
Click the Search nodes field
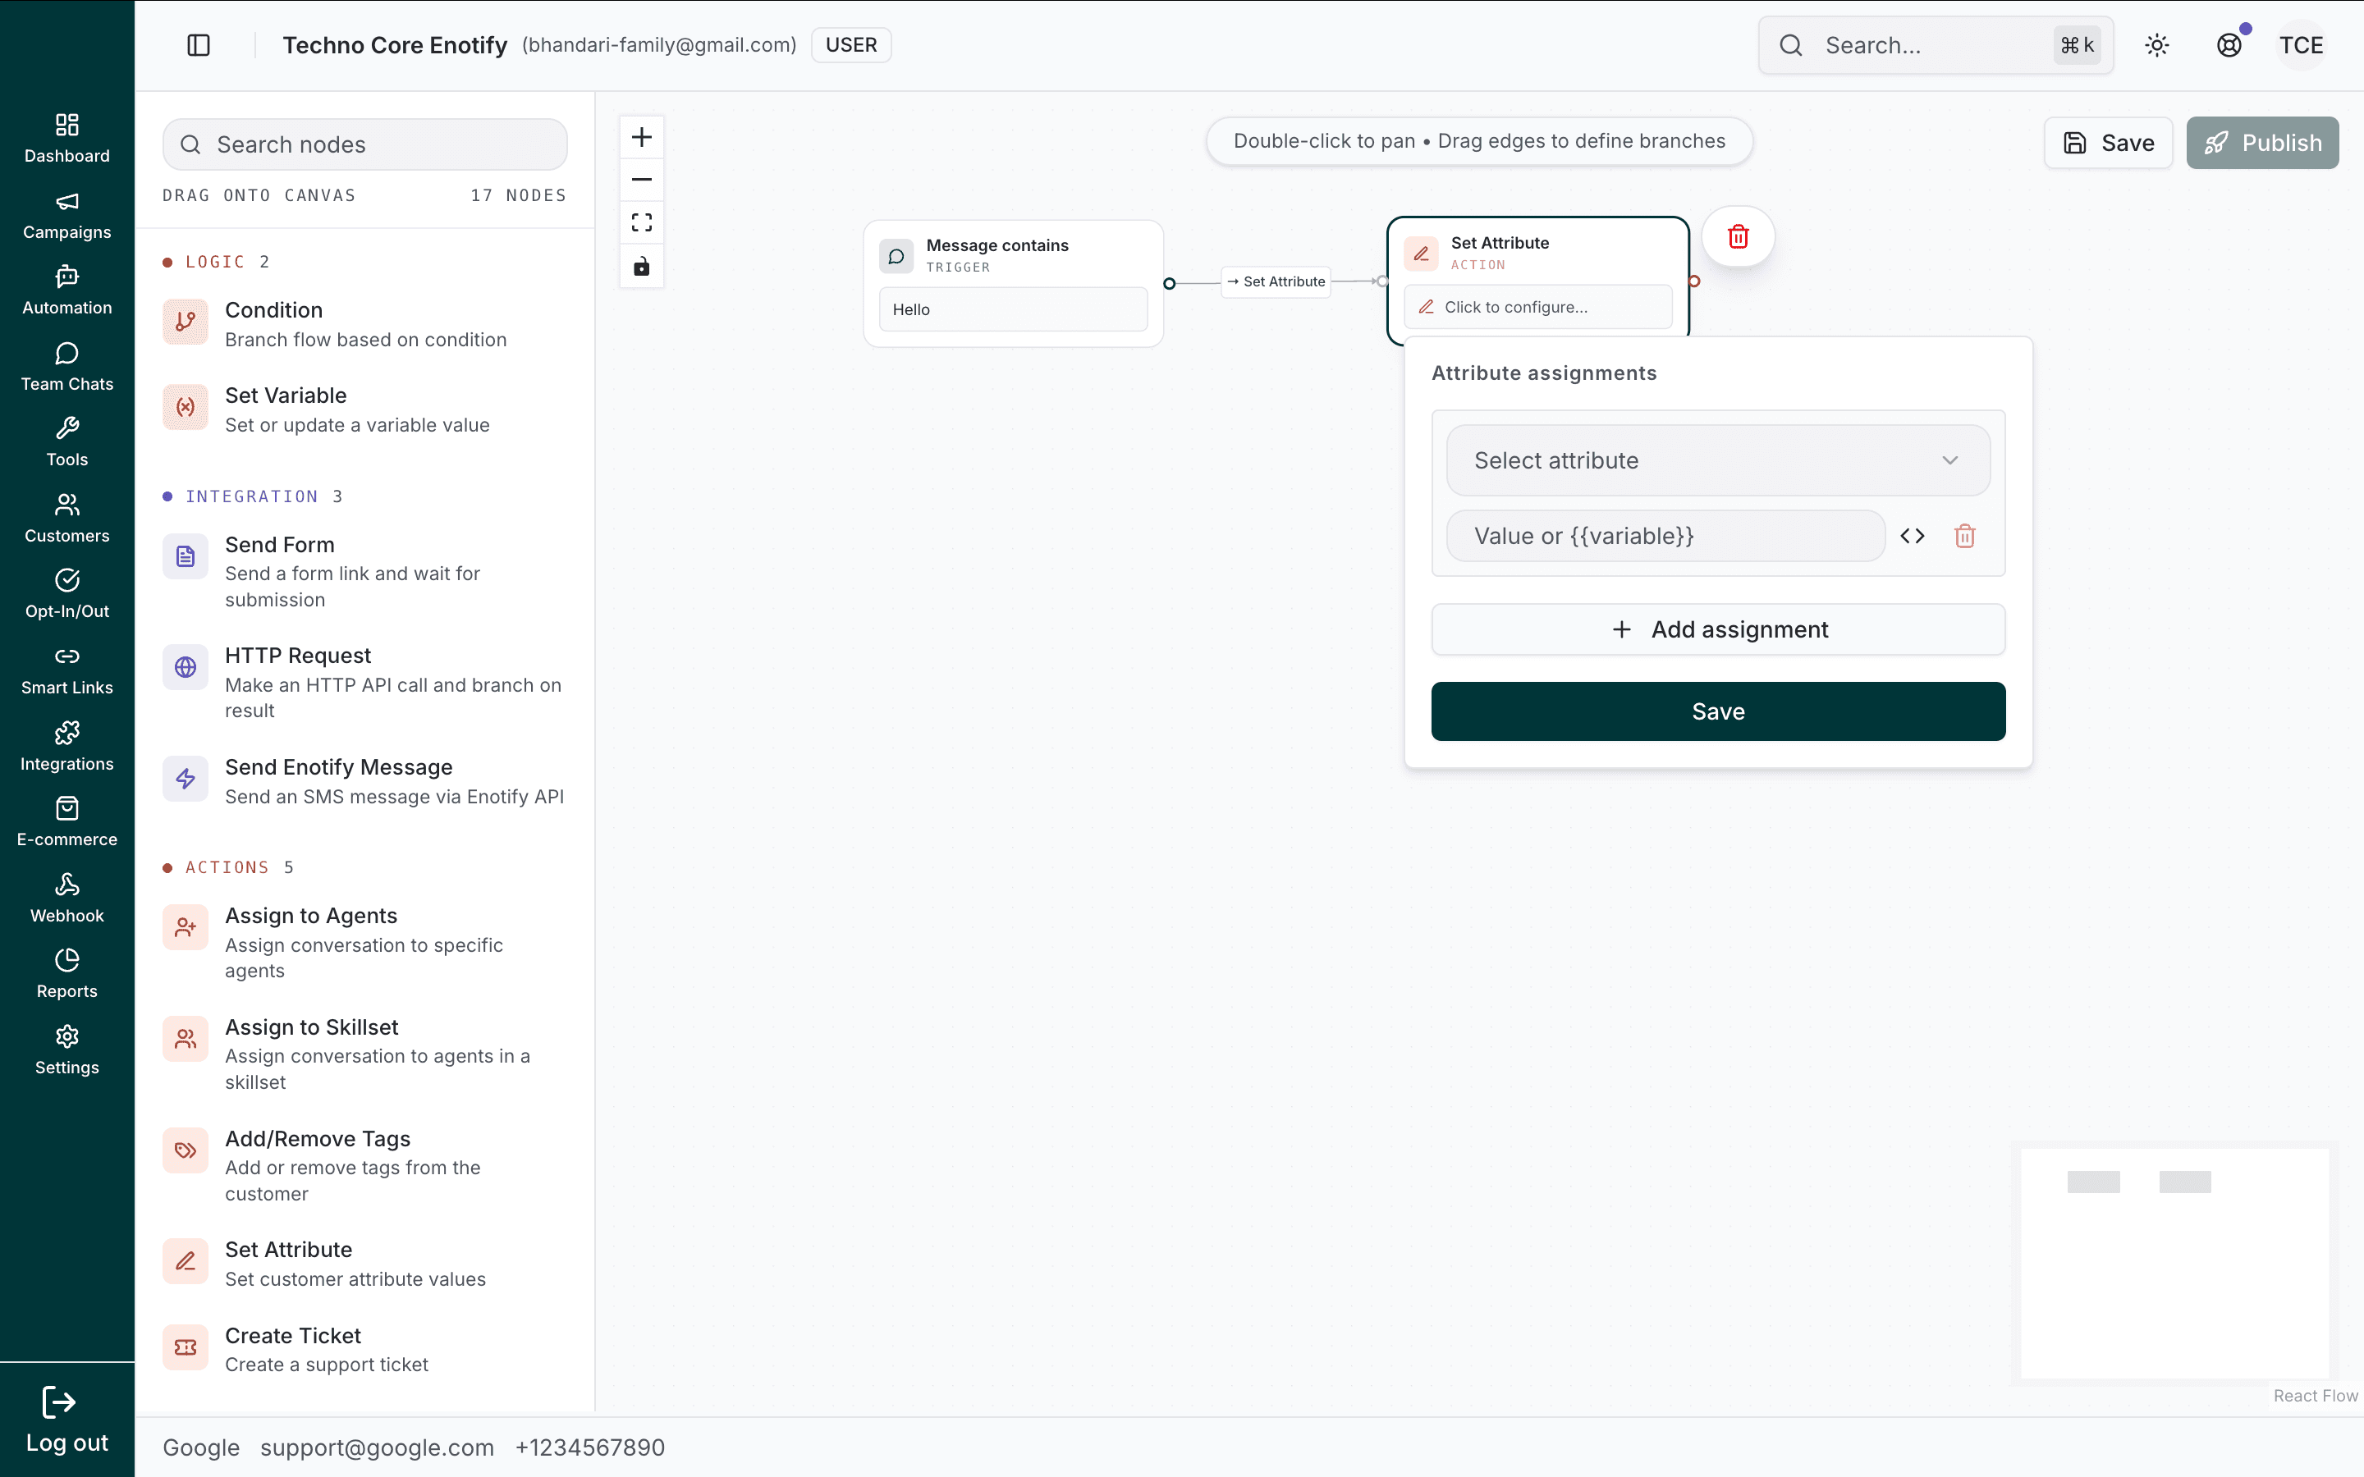point(365,144)
